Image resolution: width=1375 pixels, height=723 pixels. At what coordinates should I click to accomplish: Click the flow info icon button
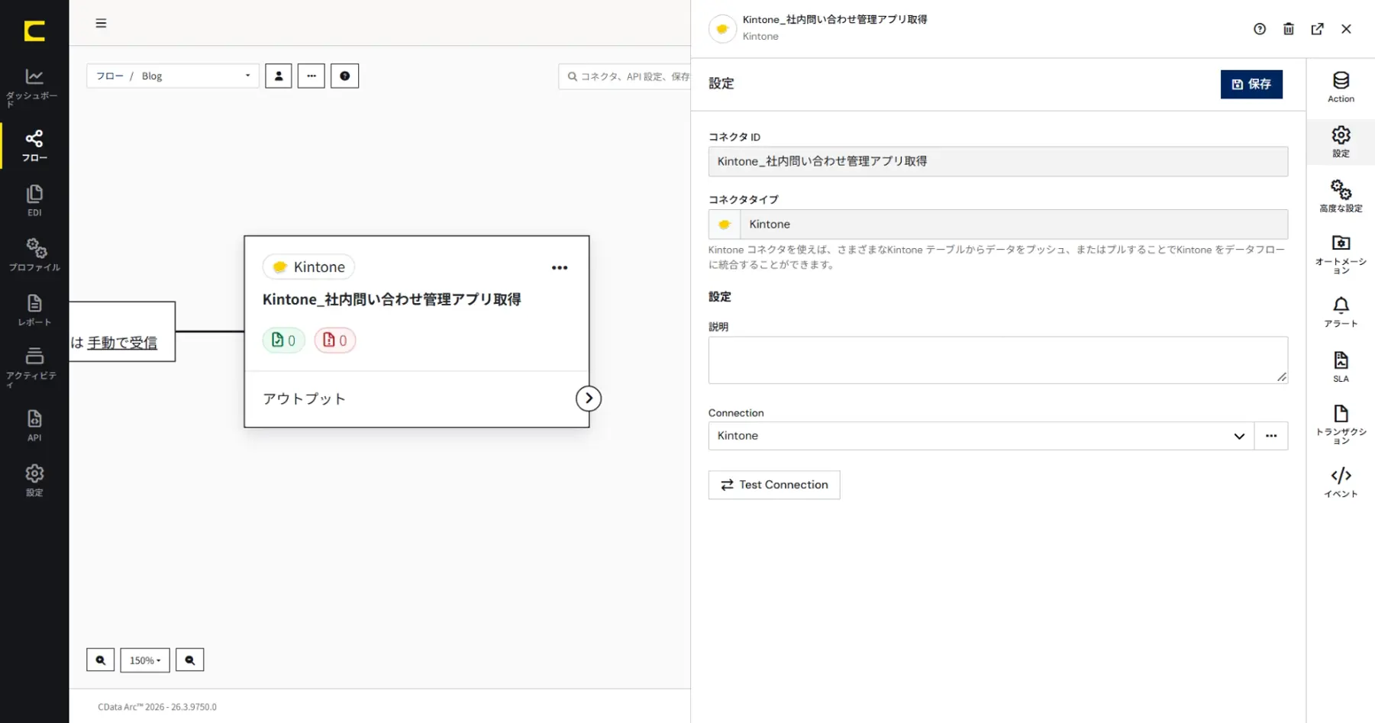[x=345, y=76]
